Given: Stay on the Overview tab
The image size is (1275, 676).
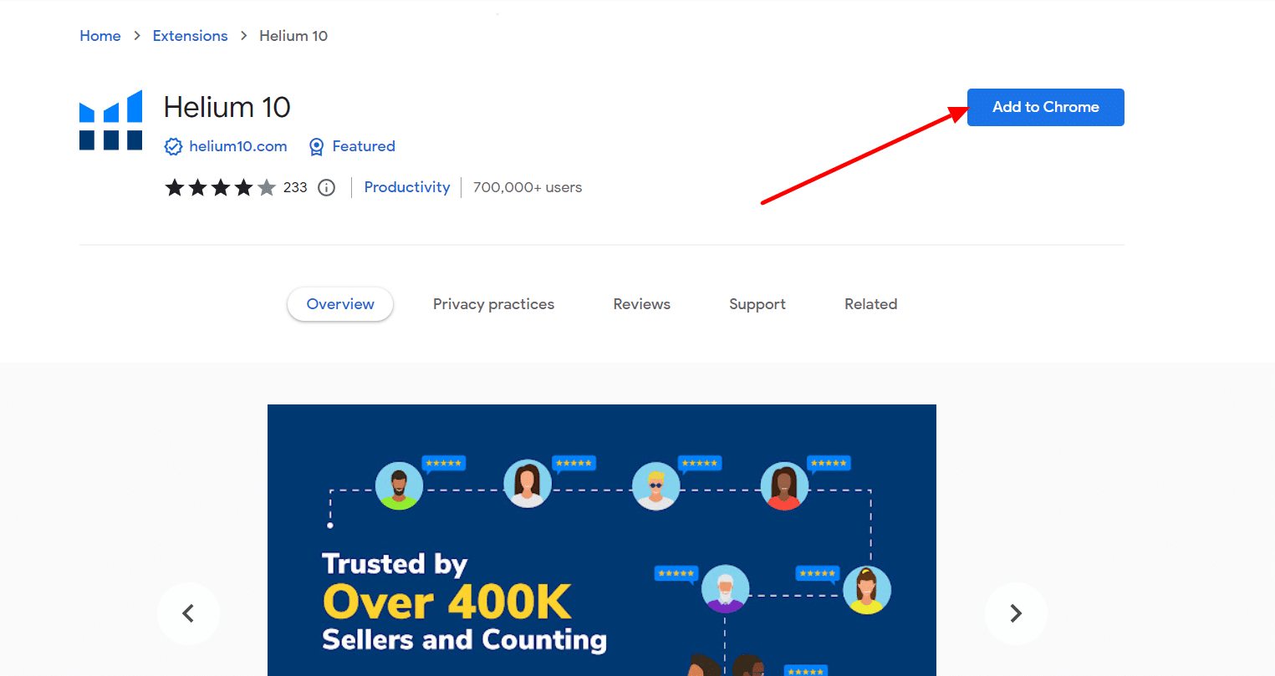Looking at the screenshot, I should 340,304.
